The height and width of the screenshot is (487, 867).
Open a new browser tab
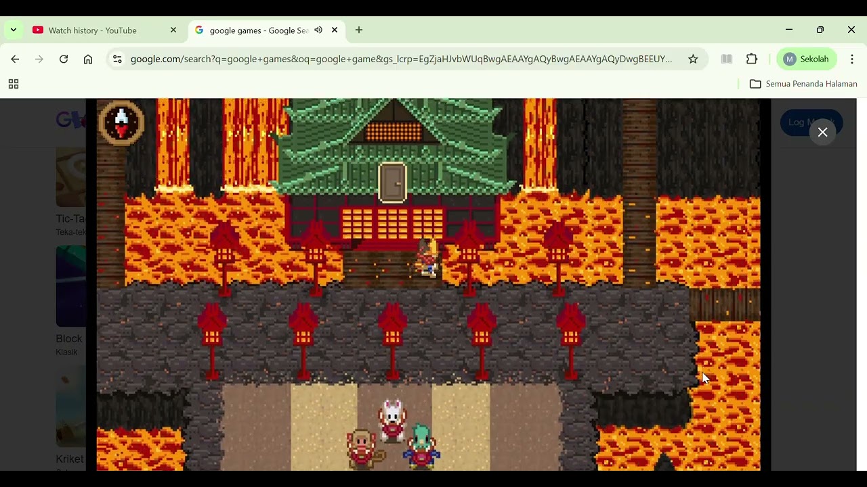point(359,30)
